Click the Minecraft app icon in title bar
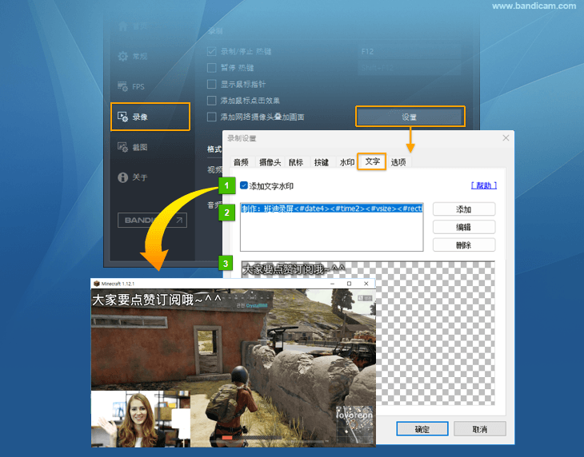This screenshot has height=457, width=584. (97, 284)
